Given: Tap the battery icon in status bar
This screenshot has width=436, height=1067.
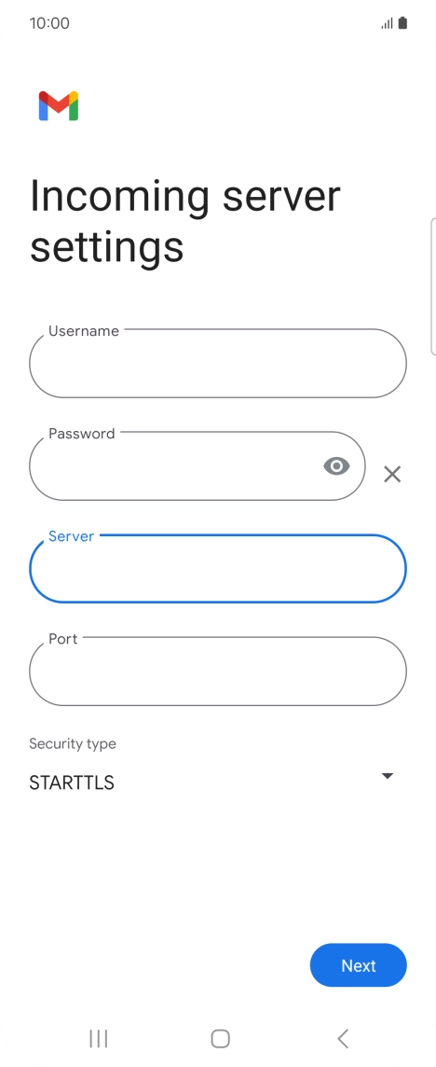Looking at the screenshot, I should pos(402,23).
